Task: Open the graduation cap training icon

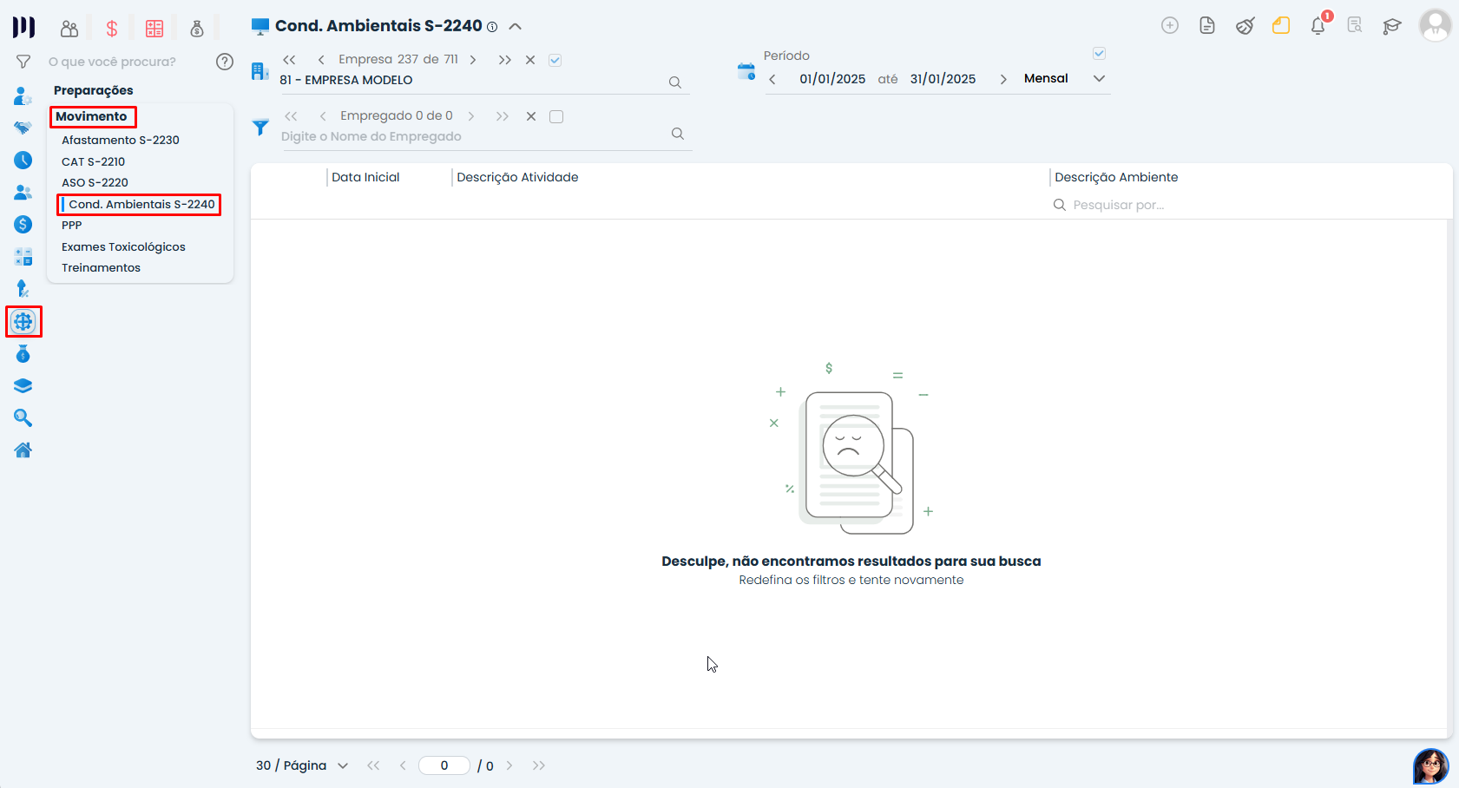Action: point(1391,26)
